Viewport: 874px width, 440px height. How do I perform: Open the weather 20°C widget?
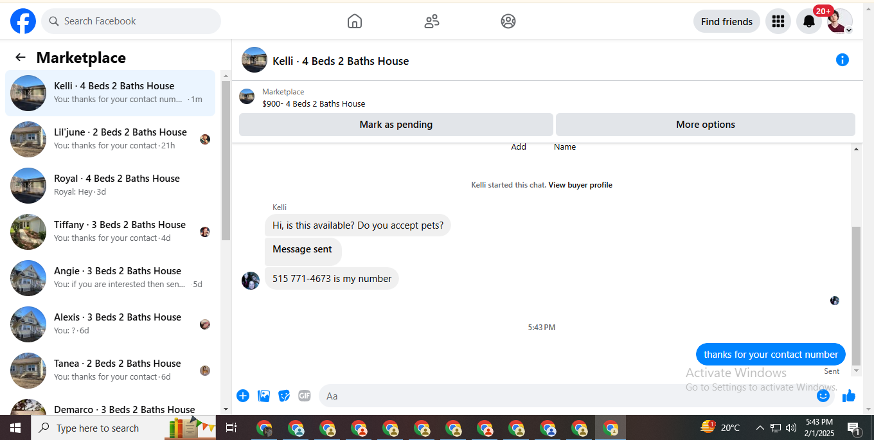point(720,428)
